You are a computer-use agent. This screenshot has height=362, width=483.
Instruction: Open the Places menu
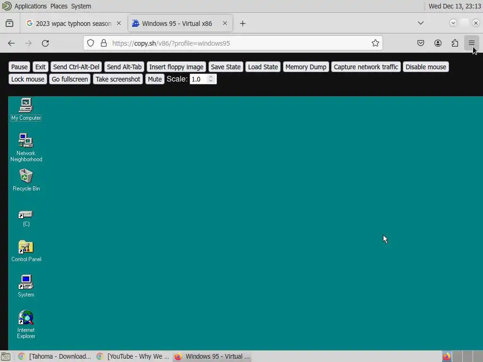pos(59,6)
